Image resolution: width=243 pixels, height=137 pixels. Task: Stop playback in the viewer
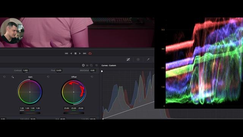click(76, 53)
